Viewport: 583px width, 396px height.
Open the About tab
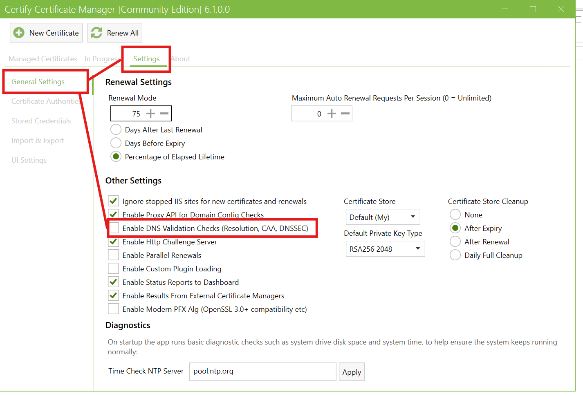(x=181, y=59)
